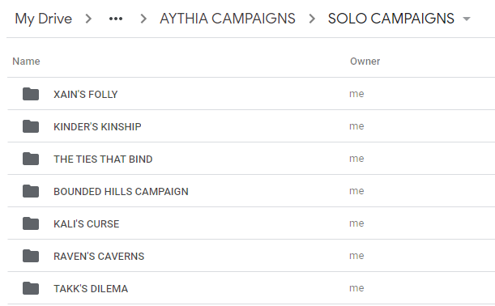Viewport: 495px width, 306px height.
Task: Go to My Drive breadcrumb
Action: [x=44, y=19]
